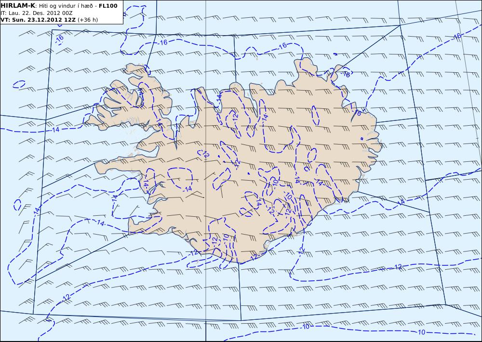Select the '(+36 h)' forecast offset text
Image resolution: width=482 pixels, height=342 pixels.
point(88,20)
